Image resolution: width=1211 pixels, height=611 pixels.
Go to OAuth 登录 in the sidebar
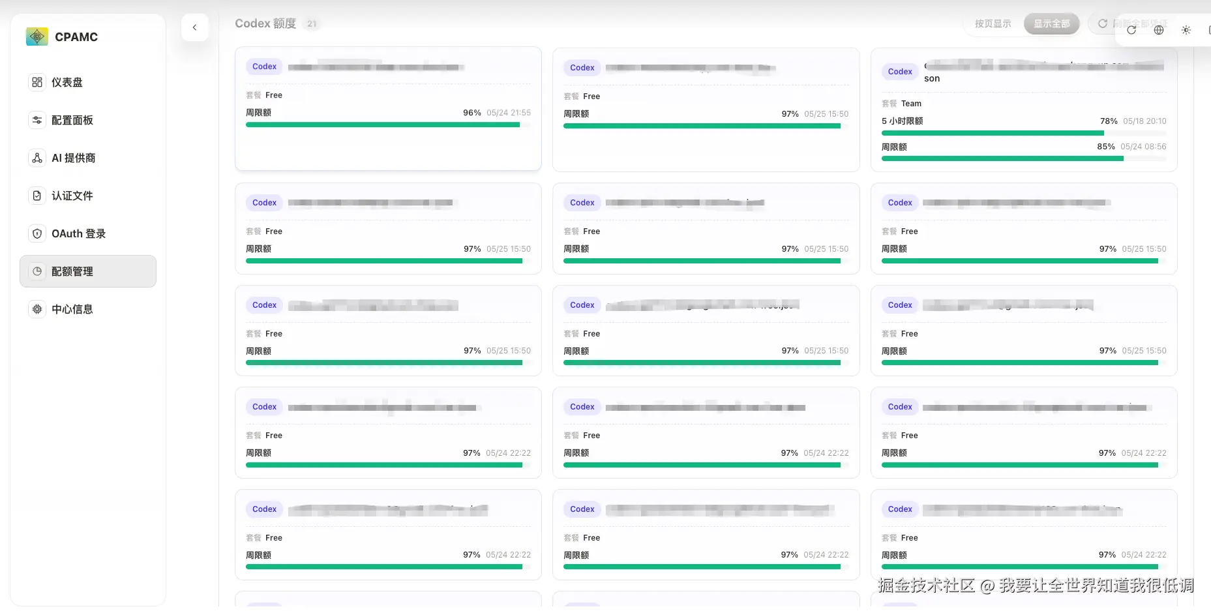pyautogui.click(x=88, y=233)
